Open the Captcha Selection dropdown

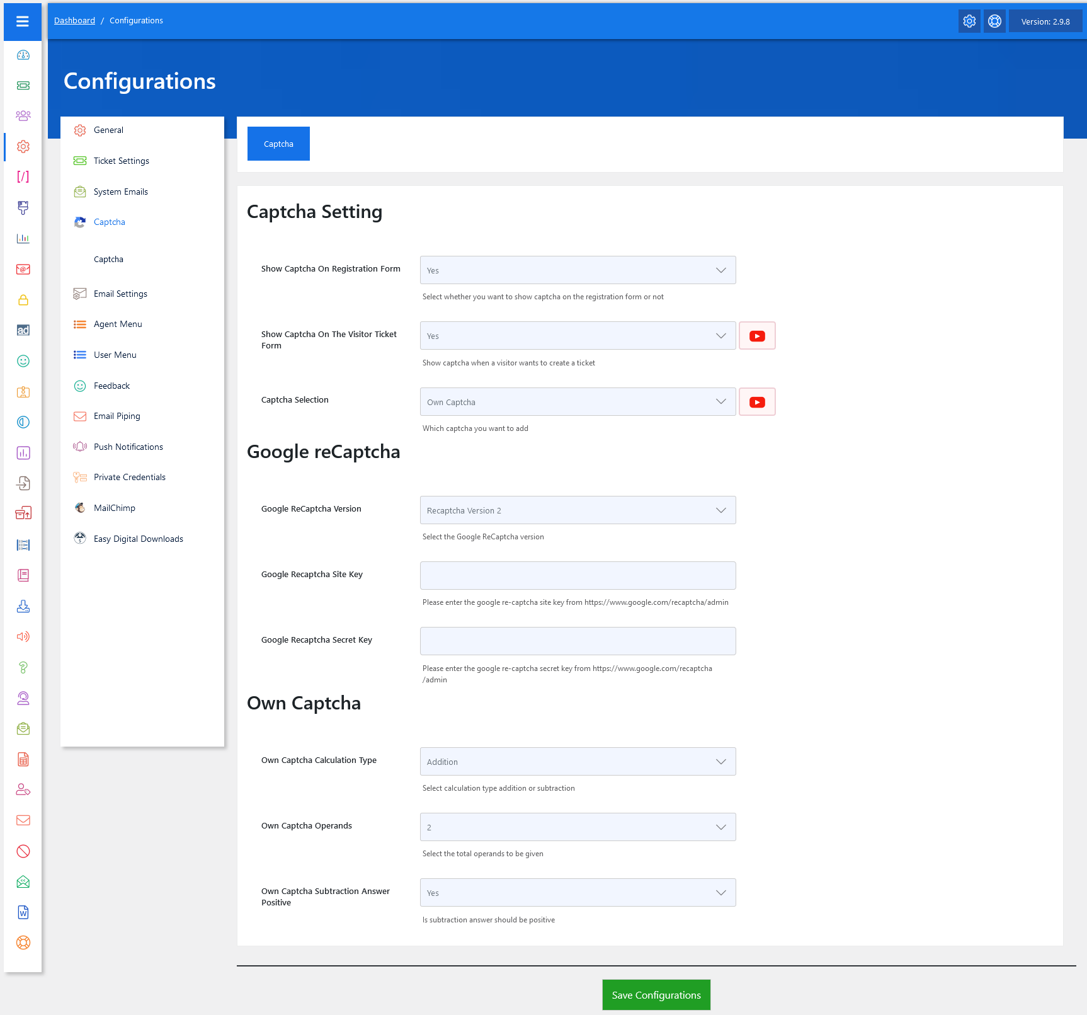point(577,402)
